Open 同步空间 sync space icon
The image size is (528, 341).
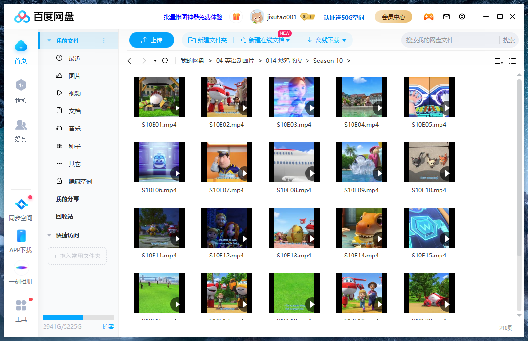coord(21,204)
